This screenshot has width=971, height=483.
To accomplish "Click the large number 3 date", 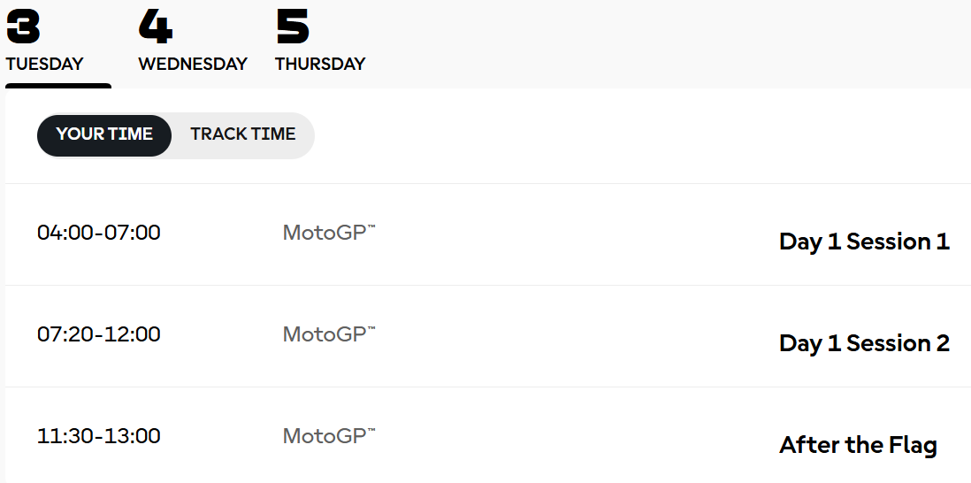I will point(23,27).
